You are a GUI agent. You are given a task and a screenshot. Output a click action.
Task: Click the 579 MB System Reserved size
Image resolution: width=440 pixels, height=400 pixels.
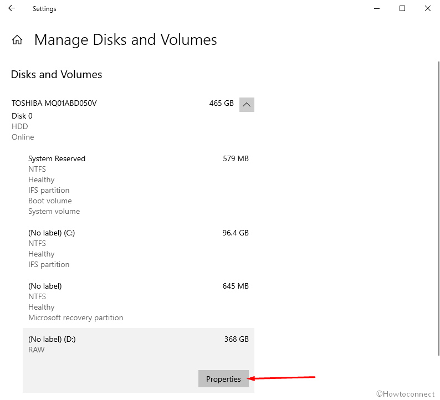[236, 159]
